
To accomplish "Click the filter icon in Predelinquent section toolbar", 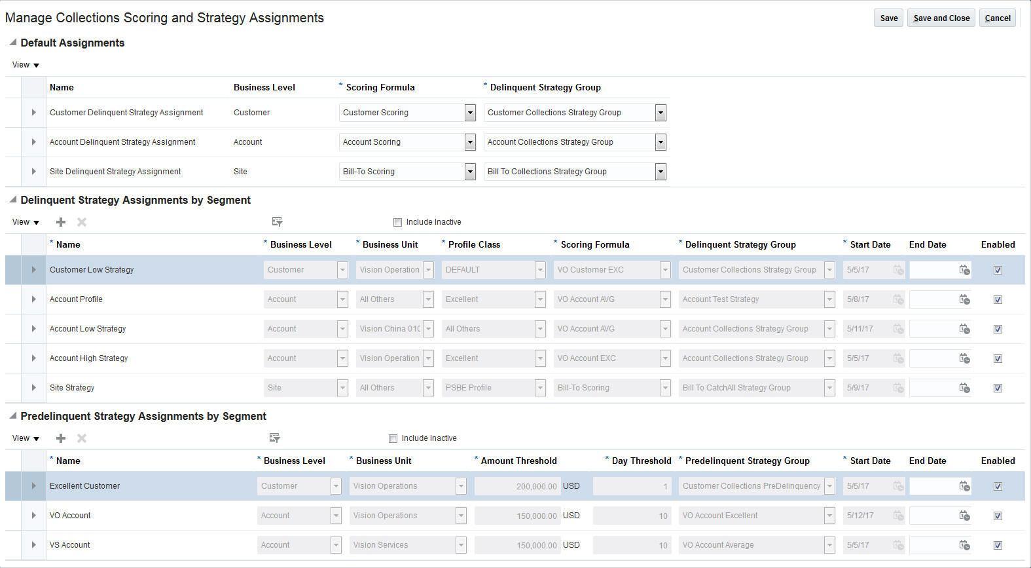I will (275, 438).
